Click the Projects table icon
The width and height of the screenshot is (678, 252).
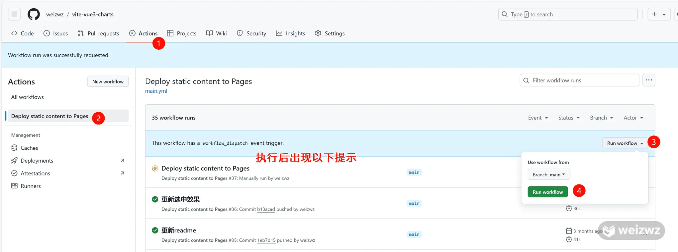[170, 33]
